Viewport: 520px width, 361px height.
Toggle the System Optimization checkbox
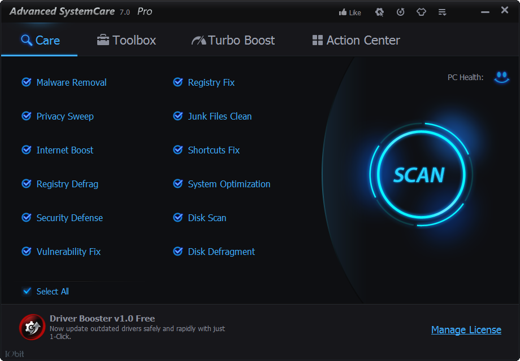tap(178, 184)
